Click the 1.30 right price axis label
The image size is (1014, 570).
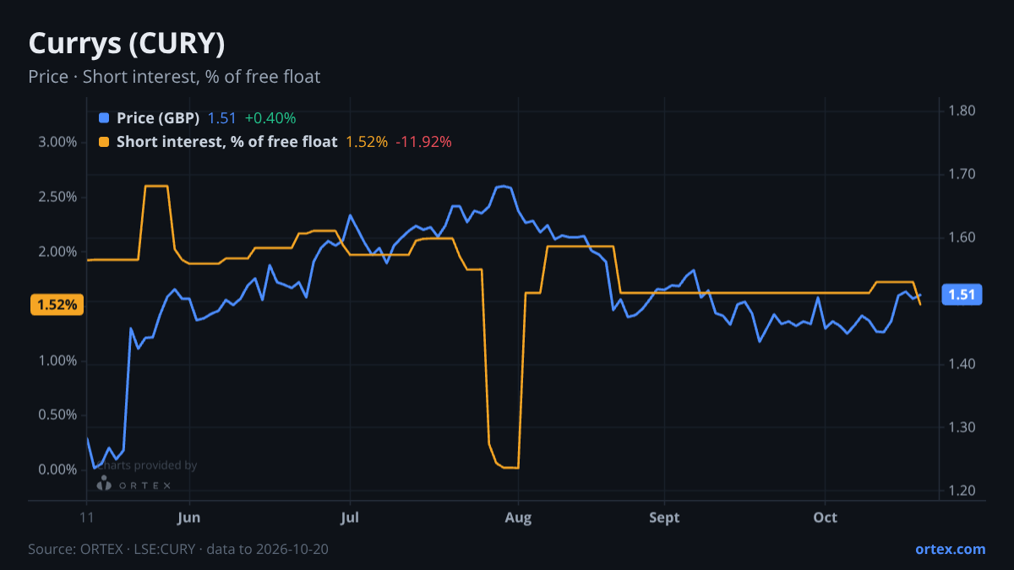pyautogui.click(x=962, y=427)
